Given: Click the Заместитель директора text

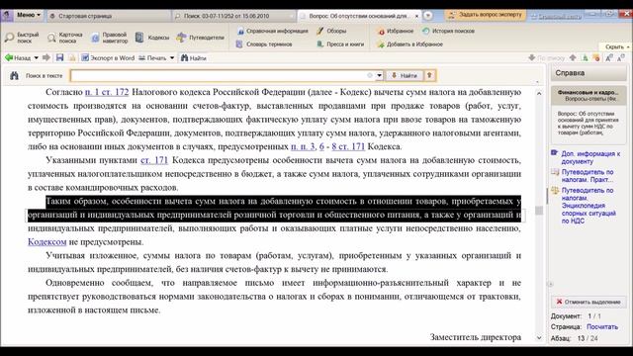Looking at the screenshot, I should 476,337.
